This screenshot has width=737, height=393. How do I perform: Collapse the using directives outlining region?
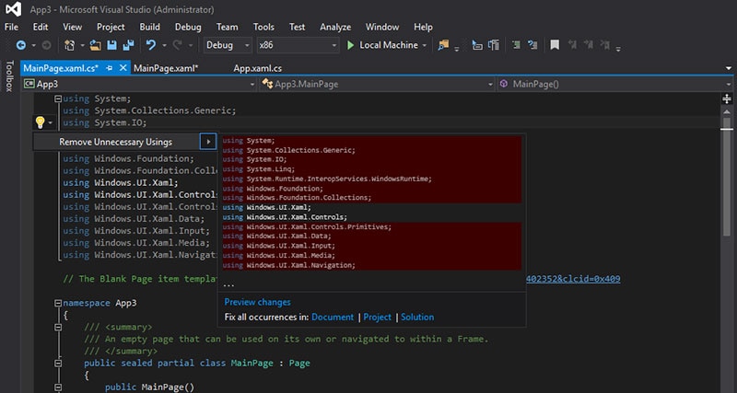click(x=56, y=98)
